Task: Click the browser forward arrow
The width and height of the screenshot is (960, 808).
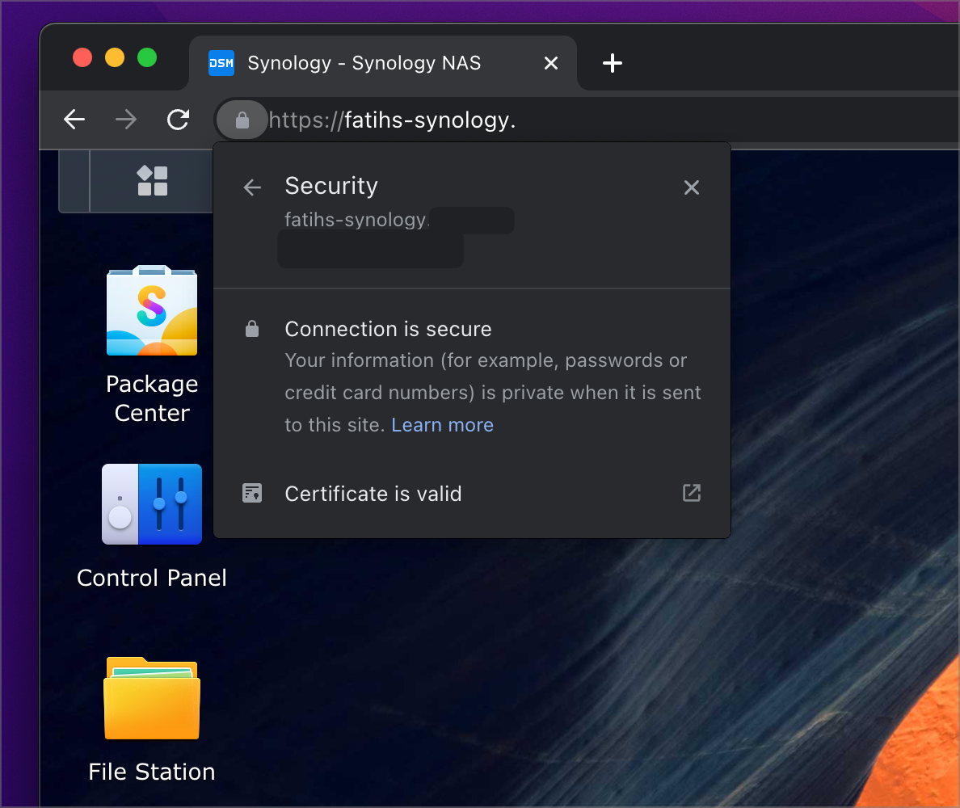Action: point(126,120)
